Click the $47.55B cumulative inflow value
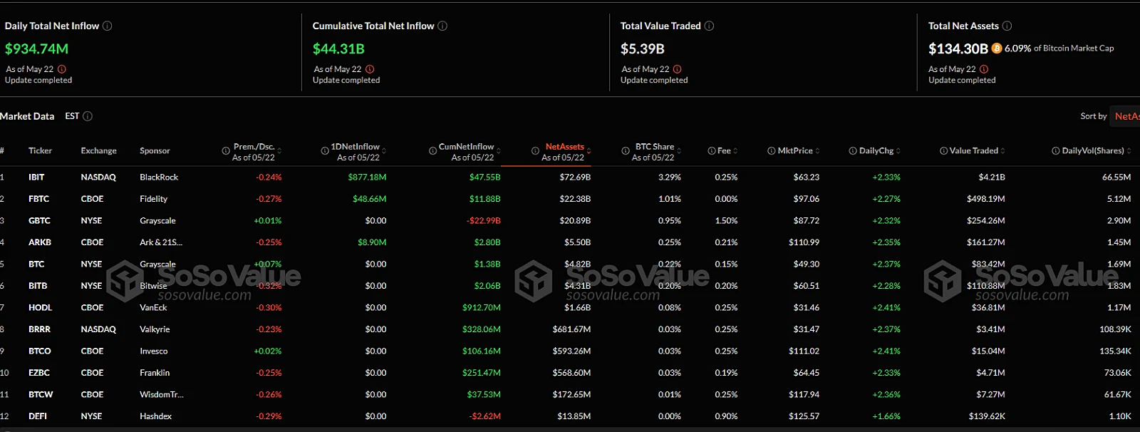Viewport: 1140px width, 432px height. pos(485,178)
